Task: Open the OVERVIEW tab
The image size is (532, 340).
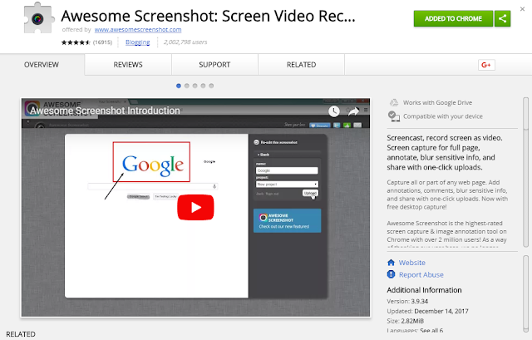Action: tap(42, 65)
